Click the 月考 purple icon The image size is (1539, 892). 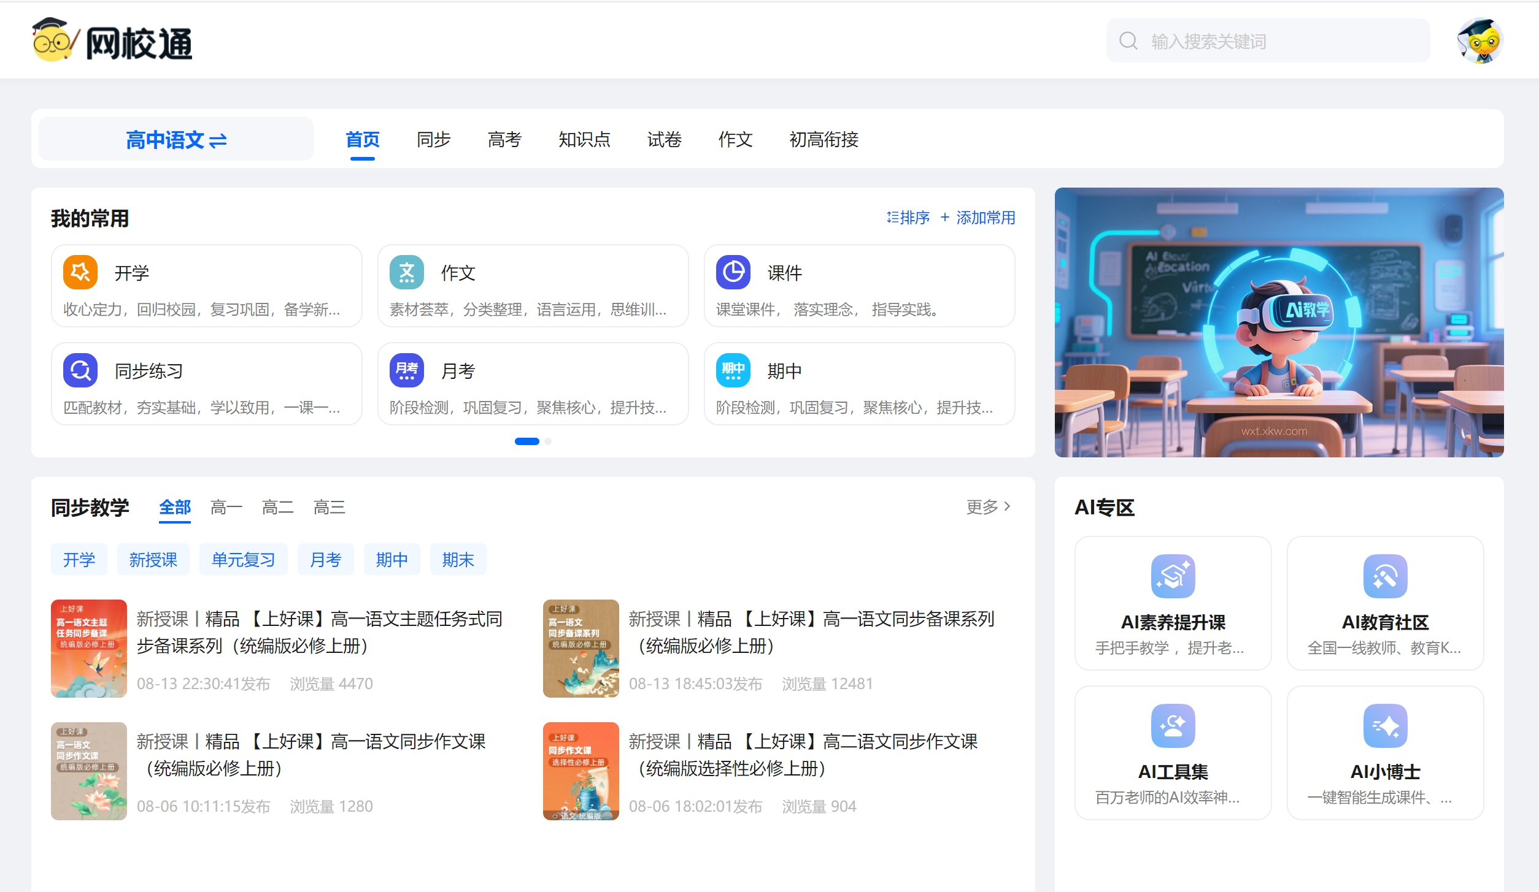[x=407, y=370]
